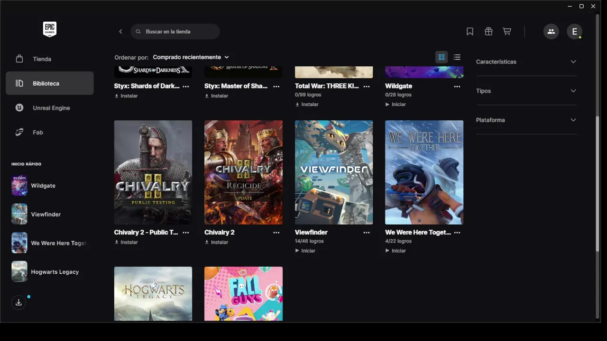This screenshot has width=607, height=341.
Task: Install Styx: Shards of Darkness
Action: pyautogui.click(x=126, y=96)
